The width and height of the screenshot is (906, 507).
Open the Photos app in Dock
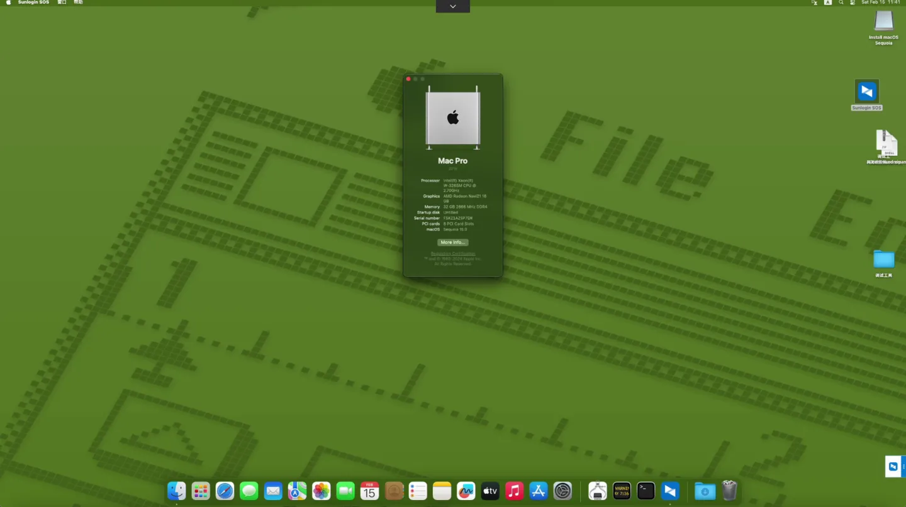click(x=322, y=491)
